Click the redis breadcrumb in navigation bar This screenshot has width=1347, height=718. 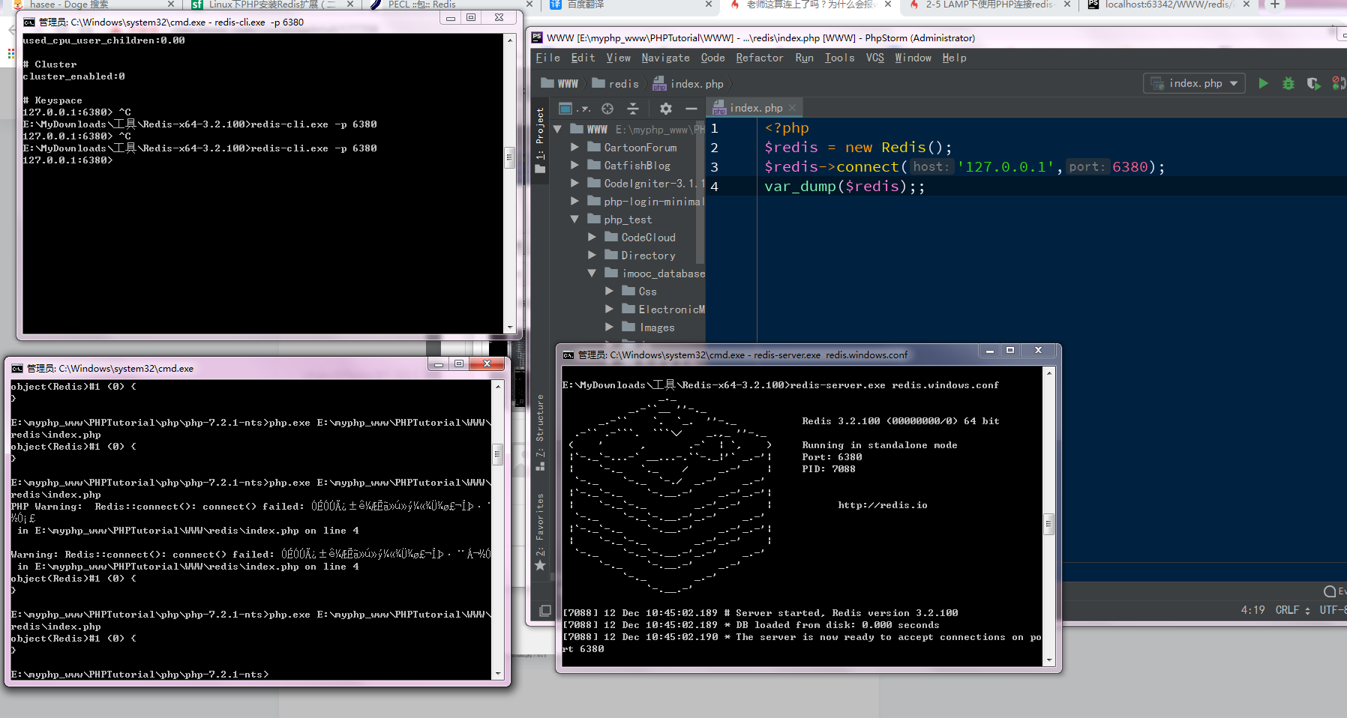click(616, 83)
